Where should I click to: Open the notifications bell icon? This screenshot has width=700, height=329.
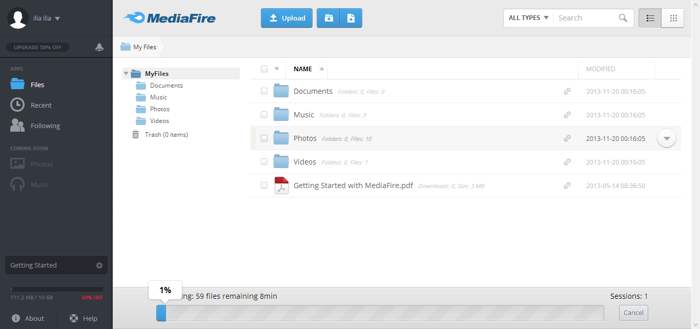tap(99, 47)
